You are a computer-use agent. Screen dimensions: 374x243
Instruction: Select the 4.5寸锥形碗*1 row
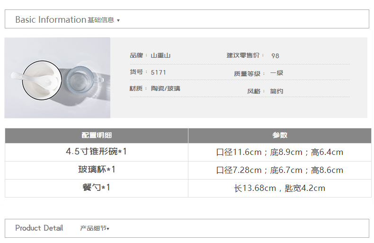[x=97, y=152]
